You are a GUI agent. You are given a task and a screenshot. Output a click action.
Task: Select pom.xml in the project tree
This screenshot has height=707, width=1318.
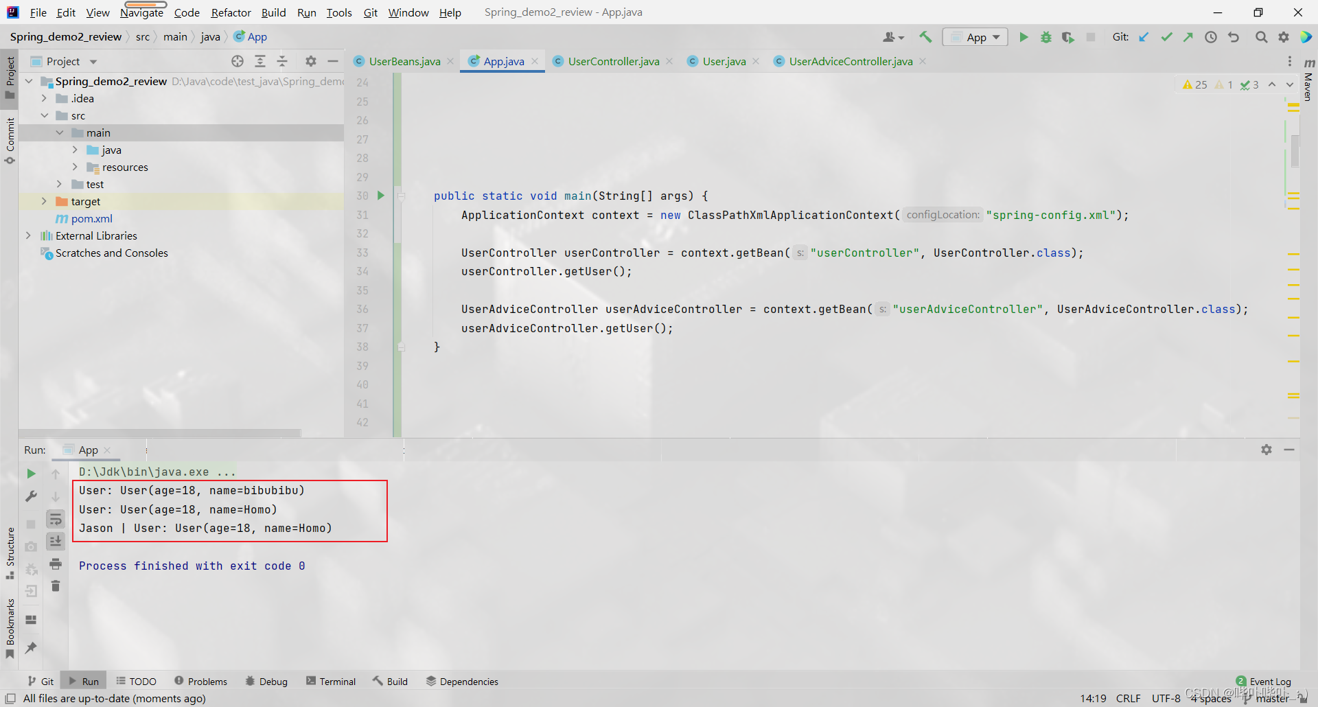click(x=91, y=218)
